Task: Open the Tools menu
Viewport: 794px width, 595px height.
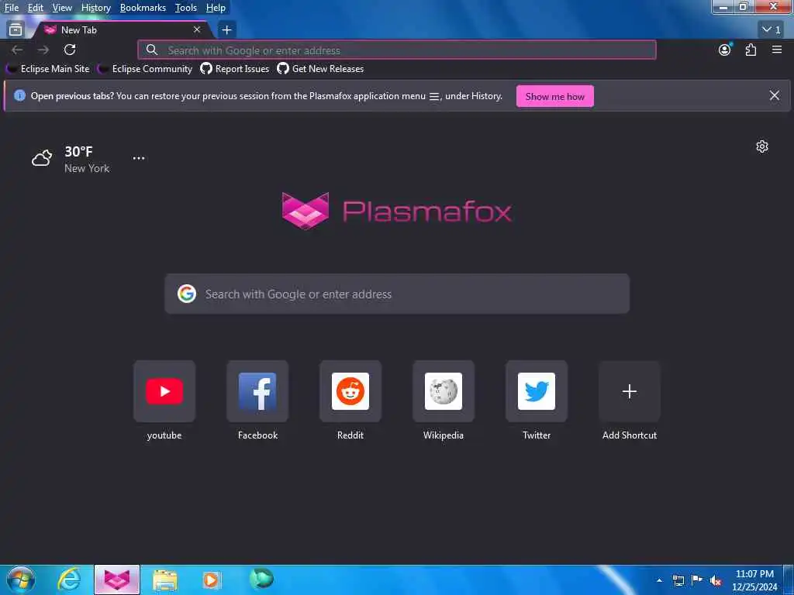Action: (x=186, y=8)
